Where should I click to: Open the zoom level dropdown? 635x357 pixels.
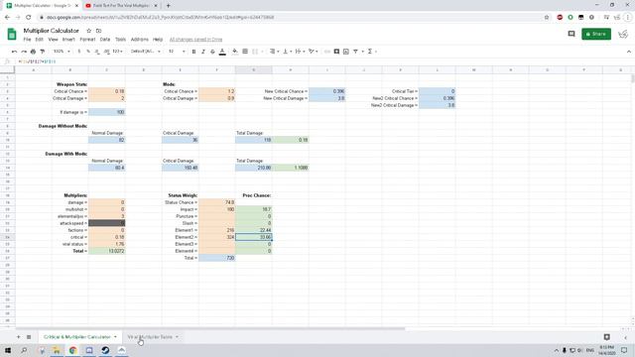tap(62, 52)
